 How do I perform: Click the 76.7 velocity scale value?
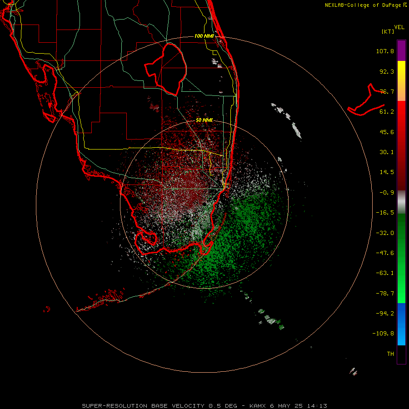click(x=387, y=91)
